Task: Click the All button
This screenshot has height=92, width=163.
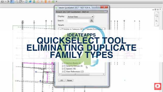Action: click(x=62, y=80)
